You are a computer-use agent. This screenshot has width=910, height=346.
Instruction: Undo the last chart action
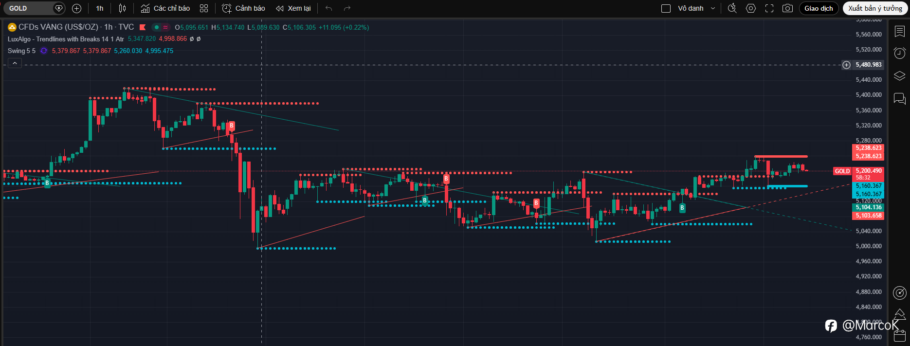328,8
